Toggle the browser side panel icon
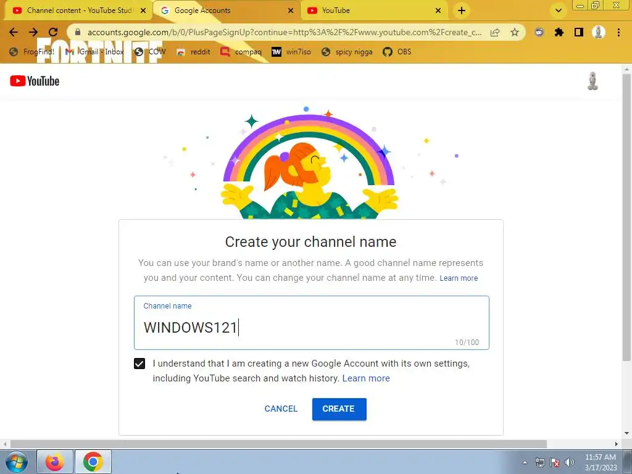Viewport: 632px width, 474px height. 579,32
